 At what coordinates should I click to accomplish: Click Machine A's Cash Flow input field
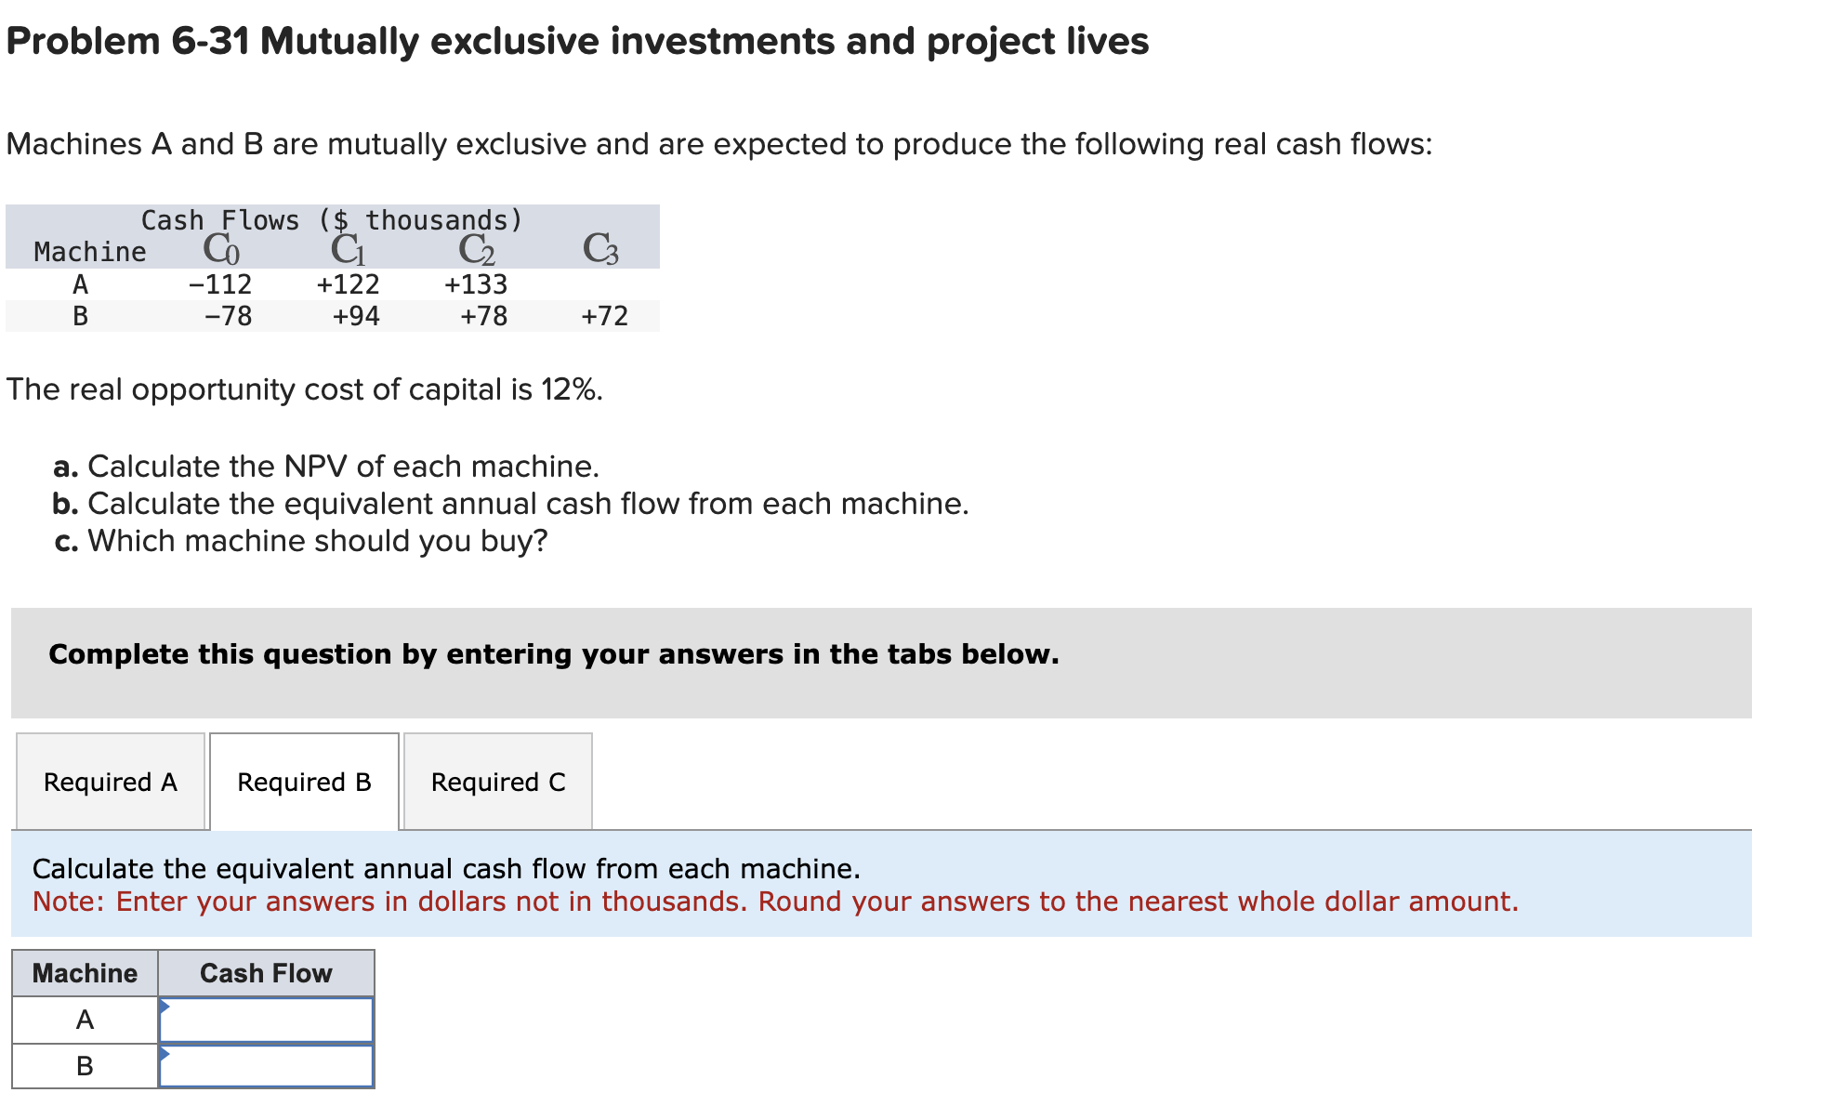coord(270,1020)
